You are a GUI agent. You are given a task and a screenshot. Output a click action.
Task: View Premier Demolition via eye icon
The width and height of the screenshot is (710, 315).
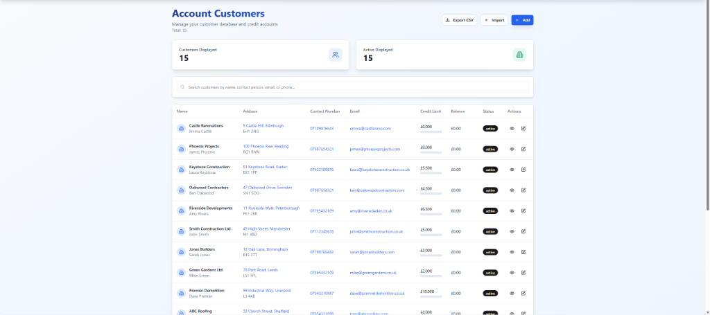[x=512, y=294]
